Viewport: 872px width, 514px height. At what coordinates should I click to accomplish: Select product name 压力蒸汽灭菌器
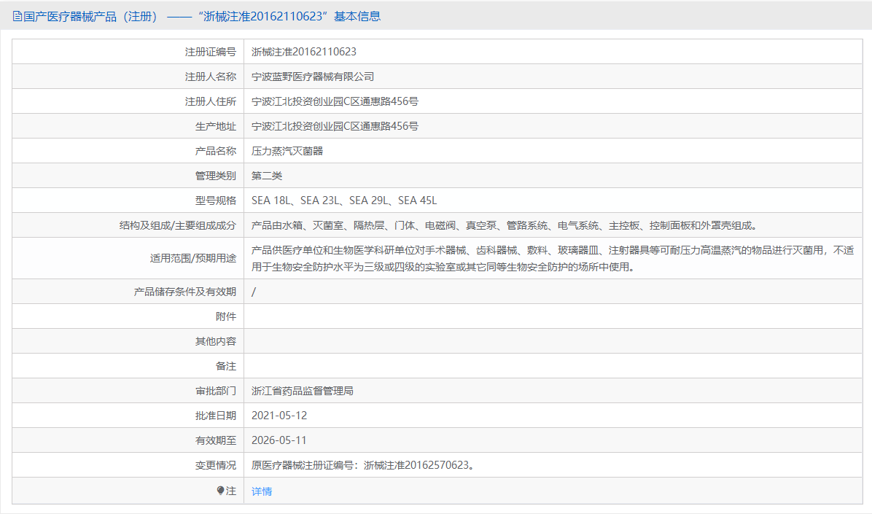pos(287,151)
